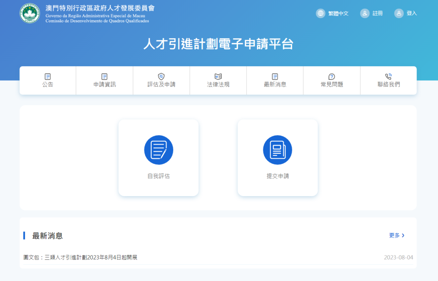Expand 更多 to see more news

tap(397, 236)
